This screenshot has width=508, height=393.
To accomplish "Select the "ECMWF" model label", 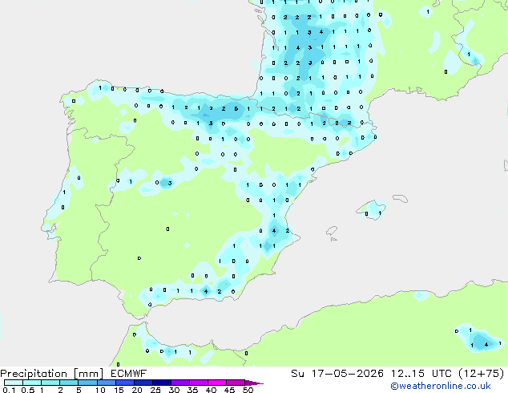I will (129, 373).
